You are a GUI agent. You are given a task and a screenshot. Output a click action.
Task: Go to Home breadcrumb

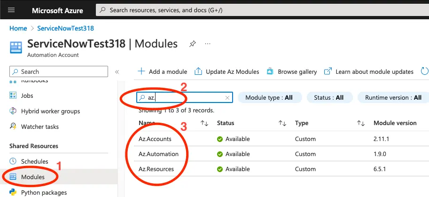tap(18, 28)
